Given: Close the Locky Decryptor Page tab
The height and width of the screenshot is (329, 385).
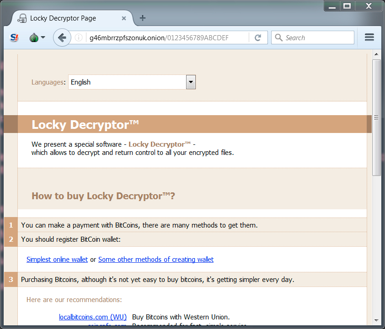Looking at the screenshot, I should coord(124,18).
